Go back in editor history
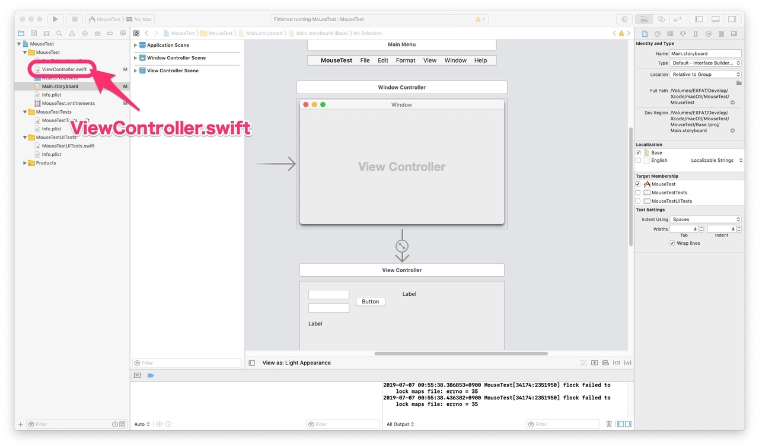The image size is (759, 448). tap(147, 33)
